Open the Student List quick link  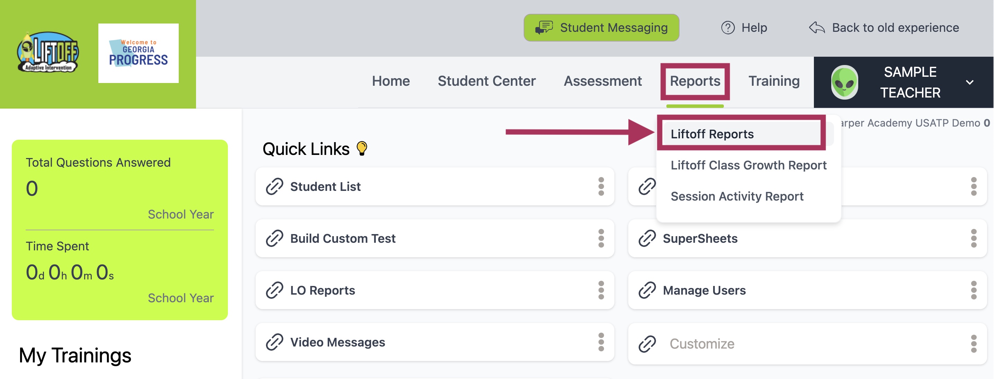click(435, 186)
